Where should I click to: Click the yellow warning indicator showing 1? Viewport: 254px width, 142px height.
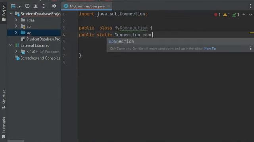pyautogui.click(x=227, y=15)
